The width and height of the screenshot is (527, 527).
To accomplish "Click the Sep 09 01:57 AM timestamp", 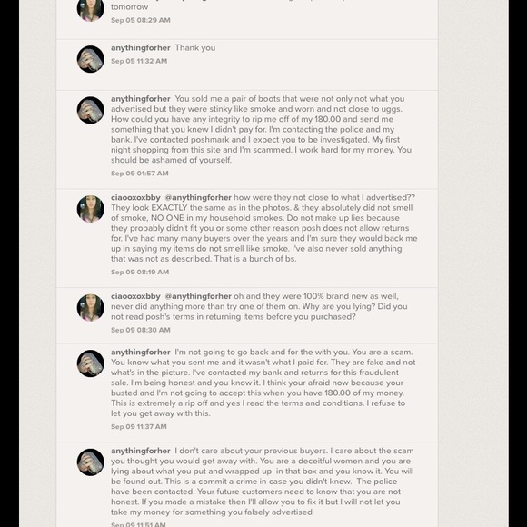I will (140, 174).
